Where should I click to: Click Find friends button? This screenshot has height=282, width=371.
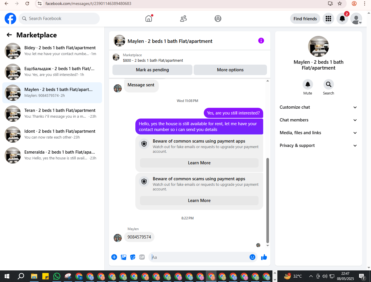305,19
